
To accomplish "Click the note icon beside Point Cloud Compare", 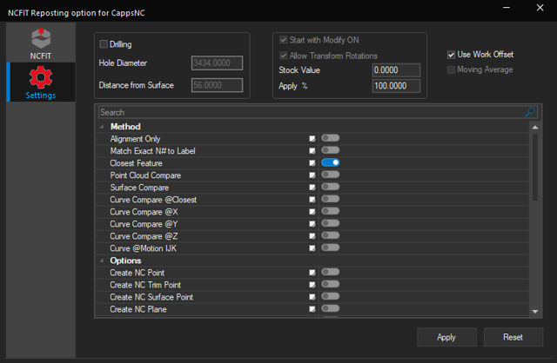I will coord(312,175).
